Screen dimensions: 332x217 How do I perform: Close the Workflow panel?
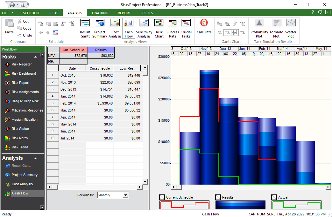[41, 49]
